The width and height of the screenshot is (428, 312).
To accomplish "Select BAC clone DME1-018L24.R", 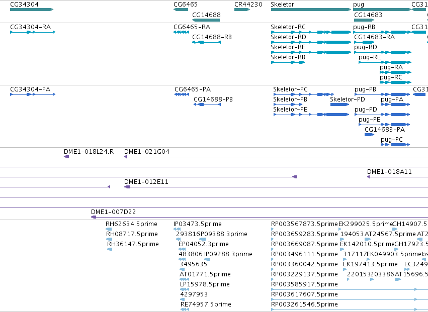I will 89,152.
